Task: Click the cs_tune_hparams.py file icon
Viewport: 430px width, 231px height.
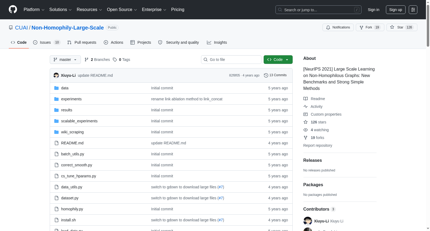Action: [x=56, y=176]
